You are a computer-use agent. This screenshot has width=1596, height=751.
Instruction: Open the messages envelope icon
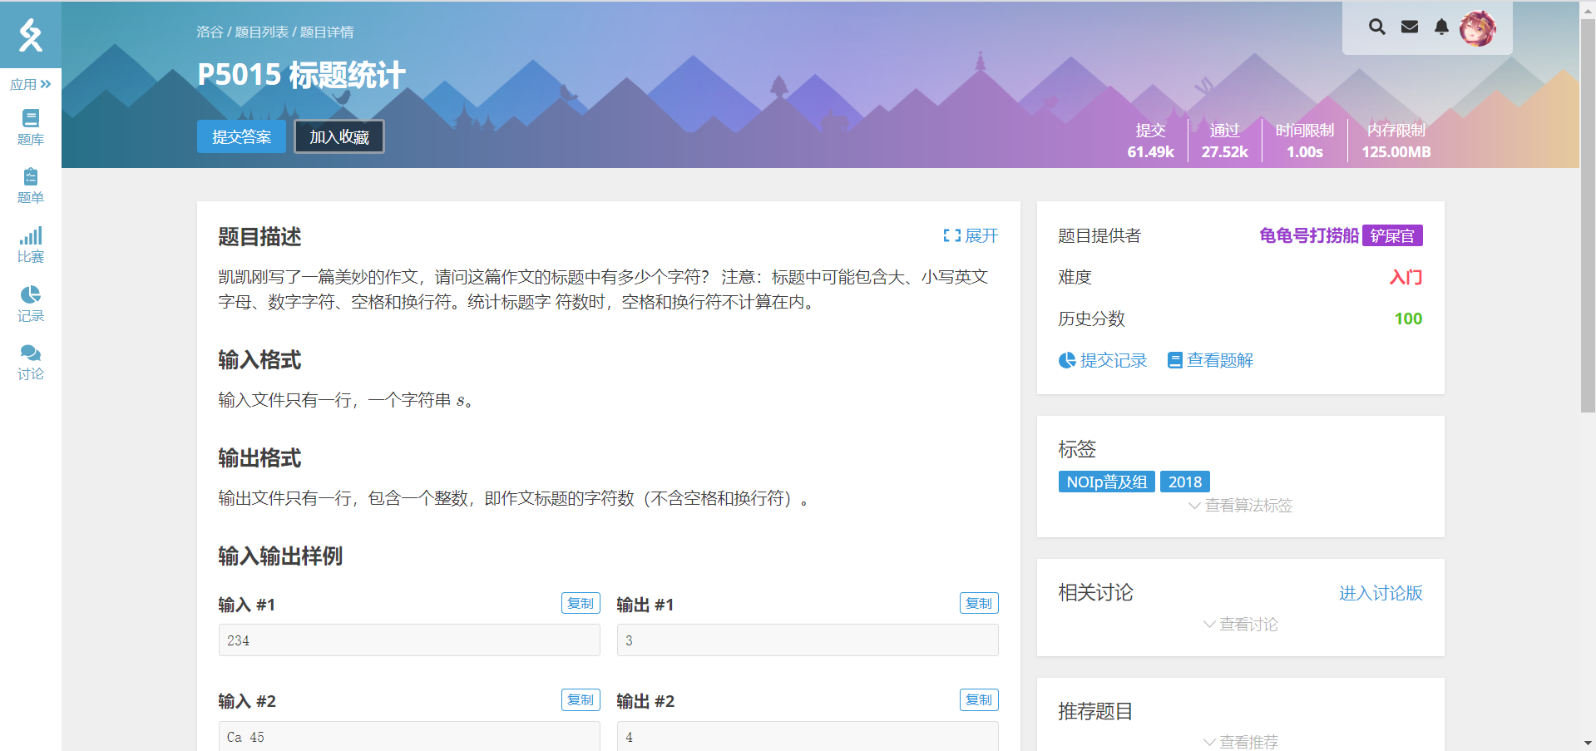pos(1409,27)
